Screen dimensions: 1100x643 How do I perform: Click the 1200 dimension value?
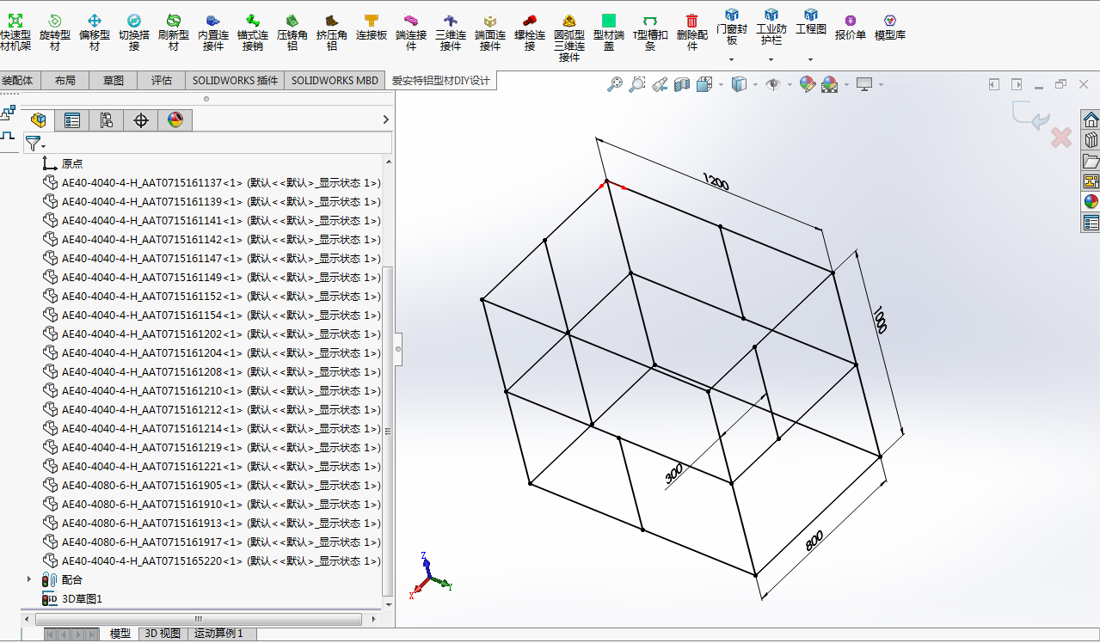tap(716, 182)
